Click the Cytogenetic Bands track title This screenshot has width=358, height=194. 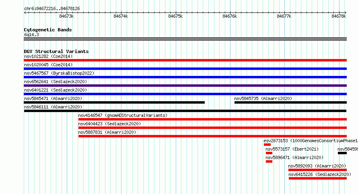tap(48, 30)
